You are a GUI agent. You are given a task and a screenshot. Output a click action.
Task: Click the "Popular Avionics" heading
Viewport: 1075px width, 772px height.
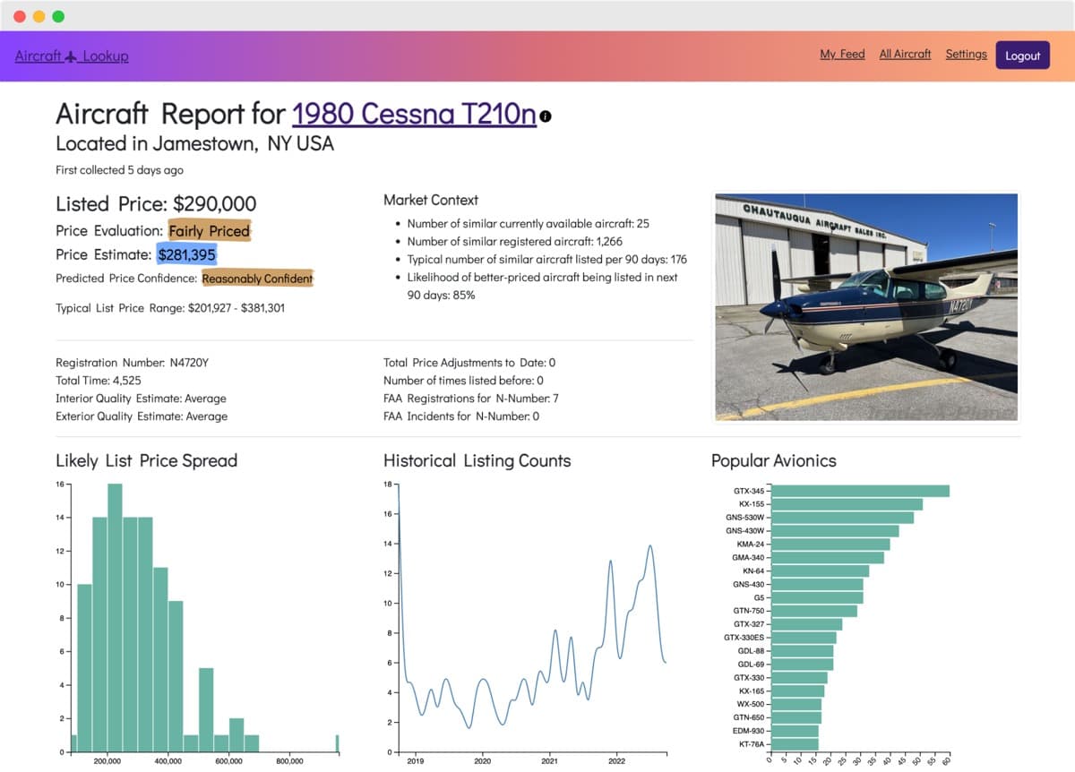[774, 461]
